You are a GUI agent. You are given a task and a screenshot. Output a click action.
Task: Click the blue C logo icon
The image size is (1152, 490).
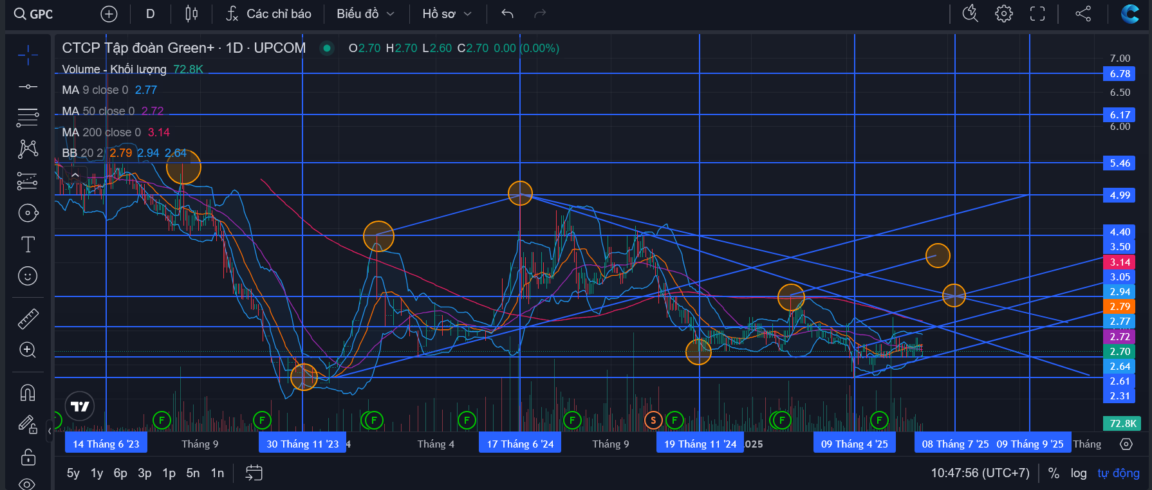(x=1129, y=14)
